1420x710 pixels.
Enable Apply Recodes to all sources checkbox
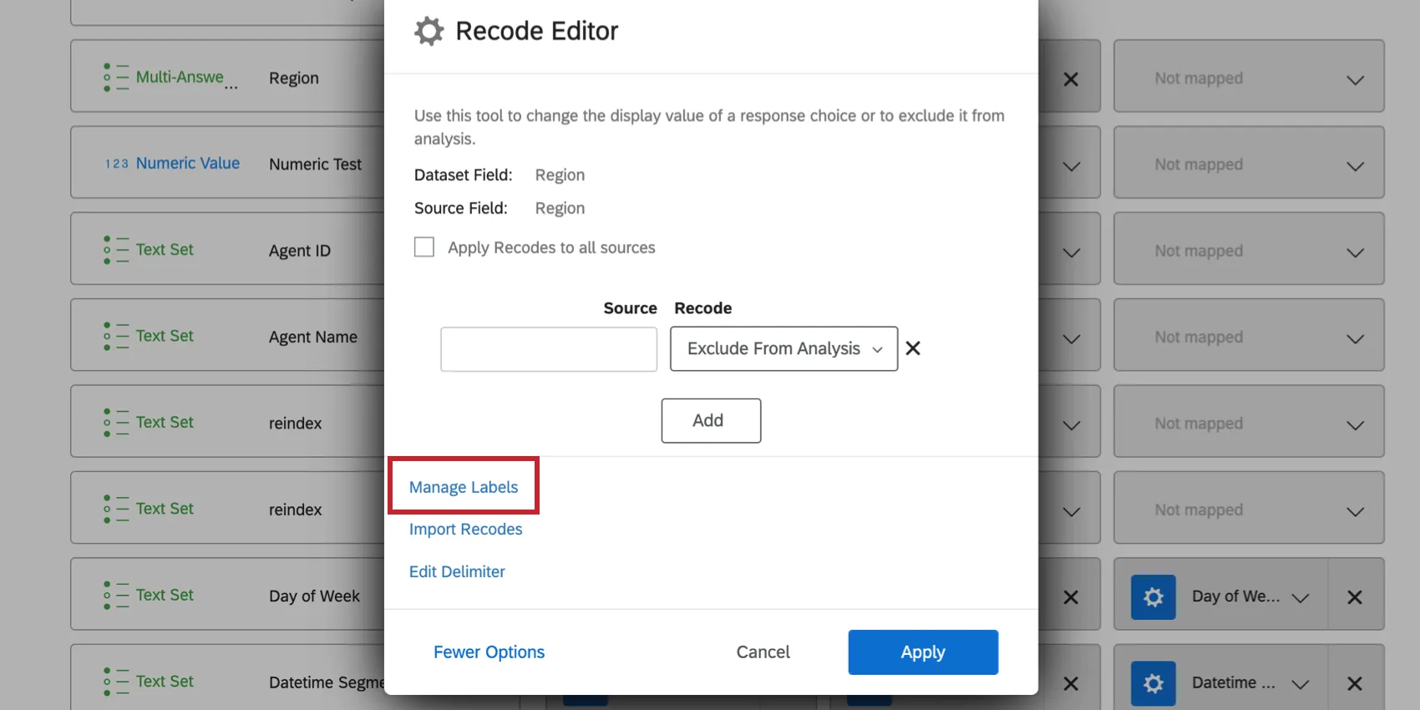(x=424, y=247)
